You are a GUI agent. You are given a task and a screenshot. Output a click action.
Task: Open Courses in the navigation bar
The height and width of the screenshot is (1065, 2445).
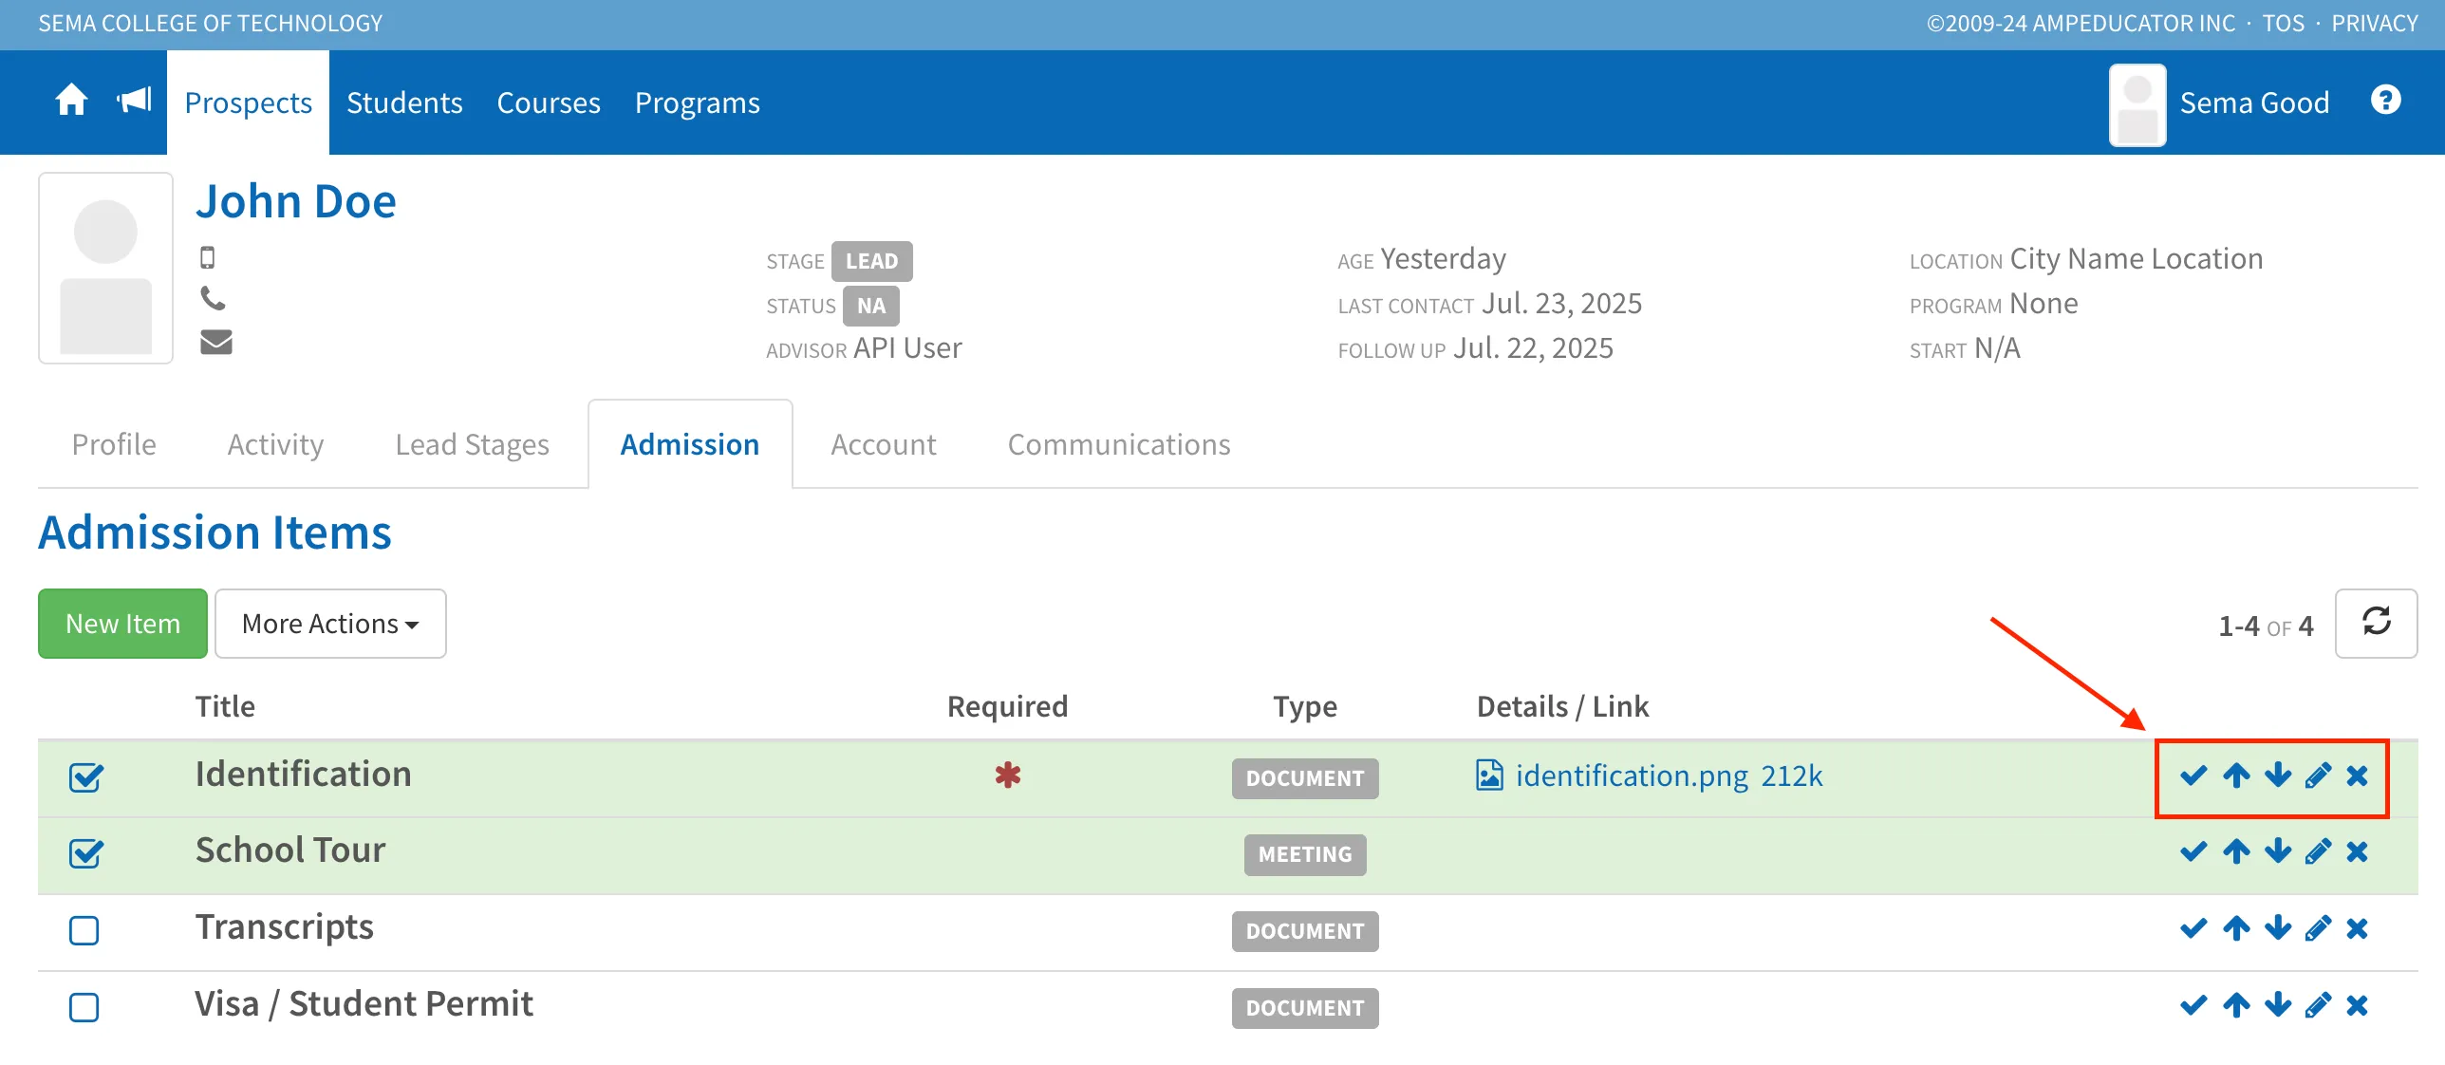(x=549, y=103)
